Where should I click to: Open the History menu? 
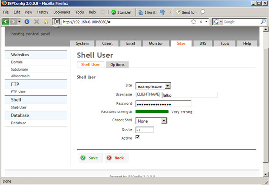pyautogui.click(x=43, y=12)
